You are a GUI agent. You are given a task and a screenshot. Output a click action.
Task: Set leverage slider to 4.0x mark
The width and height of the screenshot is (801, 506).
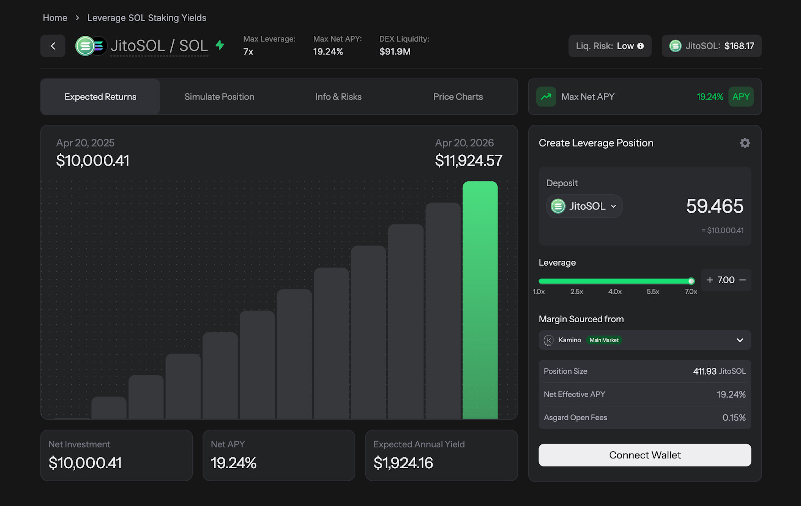tap(615, 281)
